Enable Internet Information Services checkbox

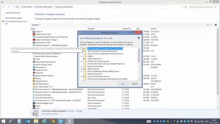click(x=84, y=61)
